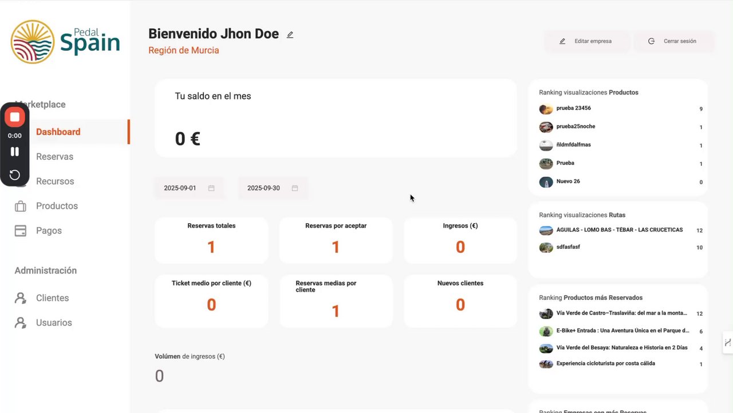
Task: Click the text 'prueba25noche'
Action: 576,126
